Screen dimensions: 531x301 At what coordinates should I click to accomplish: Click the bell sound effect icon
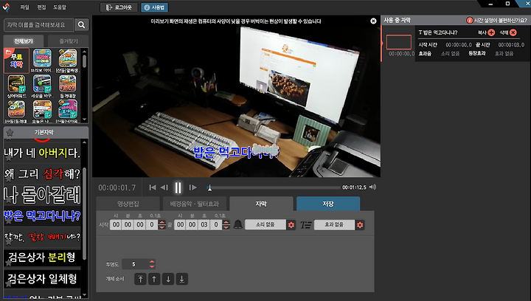click(238, 224)
